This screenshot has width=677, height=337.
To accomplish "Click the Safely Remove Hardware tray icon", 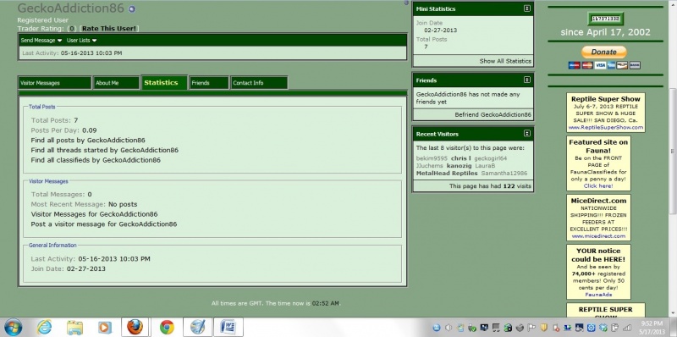I will [472, 328].
